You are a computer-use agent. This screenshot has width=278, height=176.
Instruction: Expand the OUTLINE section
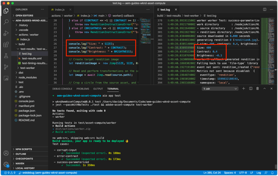21,154
